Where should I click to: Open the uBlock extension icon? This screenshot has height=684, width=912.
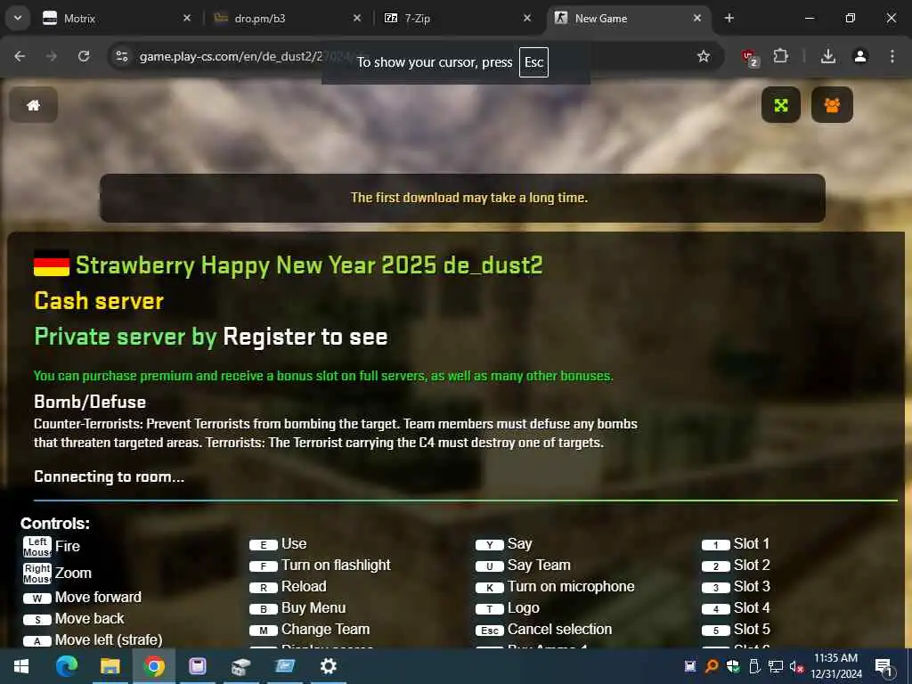(x=749, y=57)
